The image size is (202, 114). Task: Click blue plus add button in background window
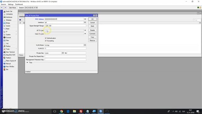(20, 20)
